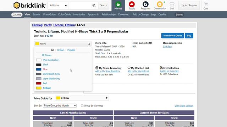Screen dimensions: 227x127
Task: Open the 110 Sets link
Action: (x=167, y=47)
